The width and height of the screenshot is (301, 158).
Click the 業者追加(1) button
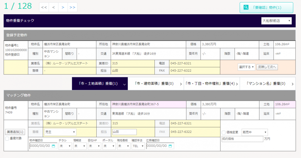[x=15, y=132]
